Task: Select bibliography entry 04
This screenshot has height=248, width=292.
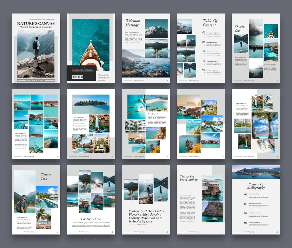Action: [256, 214]
